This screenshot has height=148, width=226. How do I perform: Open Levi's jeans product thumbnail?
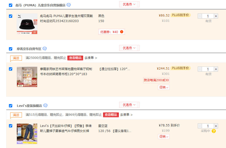(x=27, y=134)
